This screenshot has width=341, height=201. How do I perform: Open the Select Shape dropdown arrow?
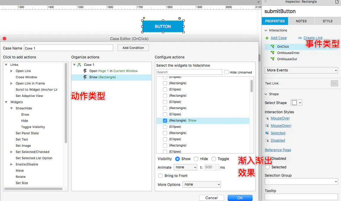300,103
